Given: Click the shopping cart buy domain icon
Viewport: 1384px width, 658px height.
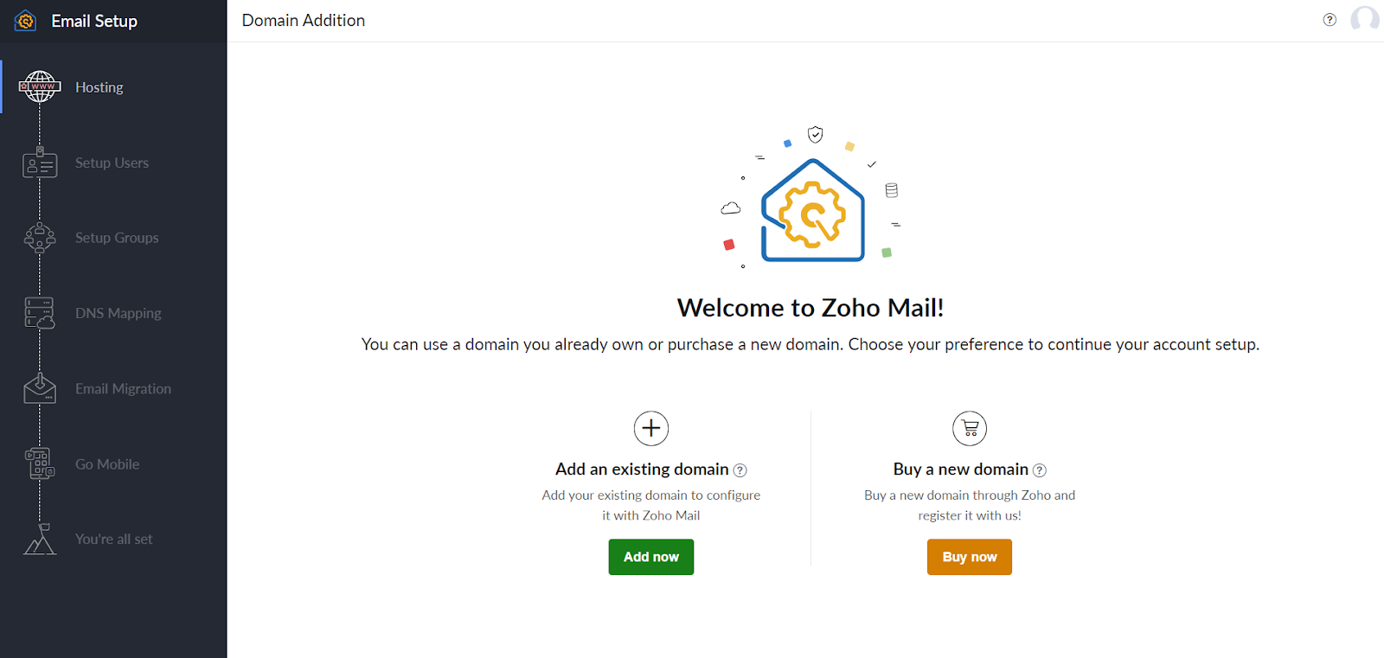Looking at the screenshot, I should coord(970,428).
